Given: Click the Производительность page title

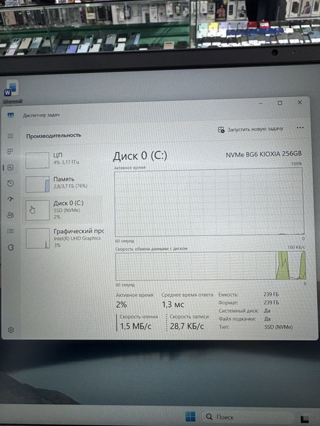Looking at the screenshot, I should click(x=54, y=135).
